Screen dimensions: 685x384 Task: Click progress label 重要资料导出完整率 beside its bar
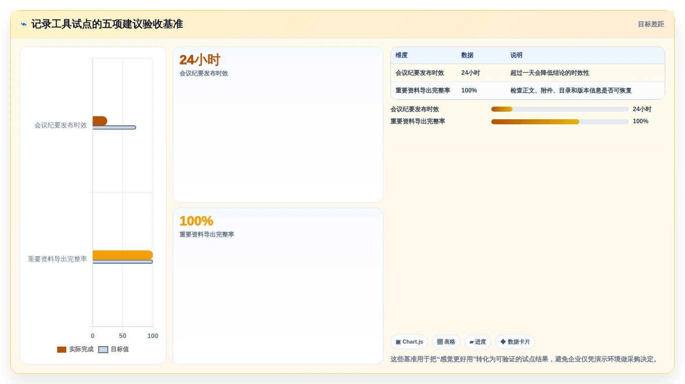418,122
